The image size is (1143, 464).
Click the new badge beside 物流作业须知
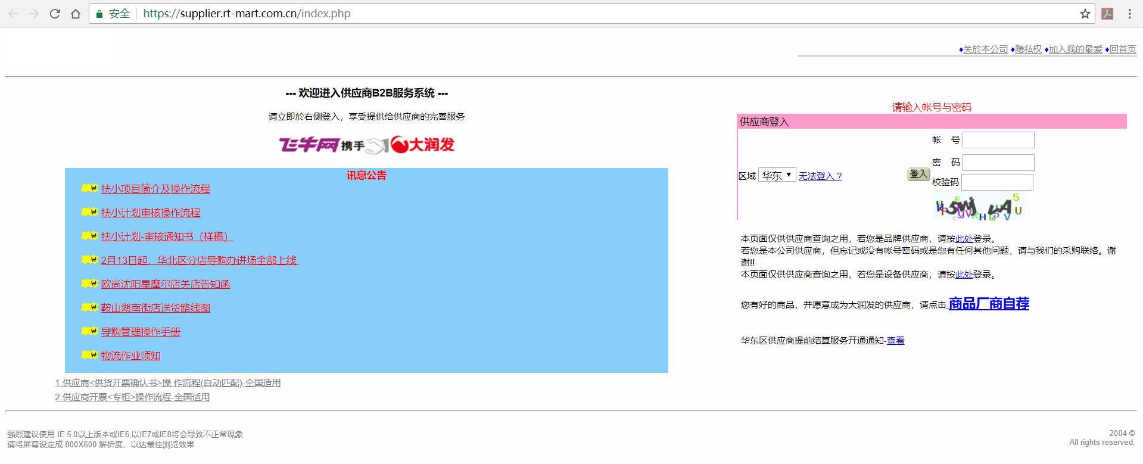click(x=89, y=355)
